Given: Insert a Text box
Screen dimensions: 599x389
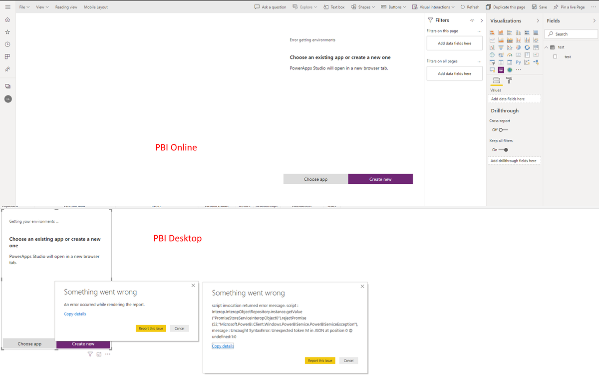Looking at the screenshot, I should [x=334, y=7].
